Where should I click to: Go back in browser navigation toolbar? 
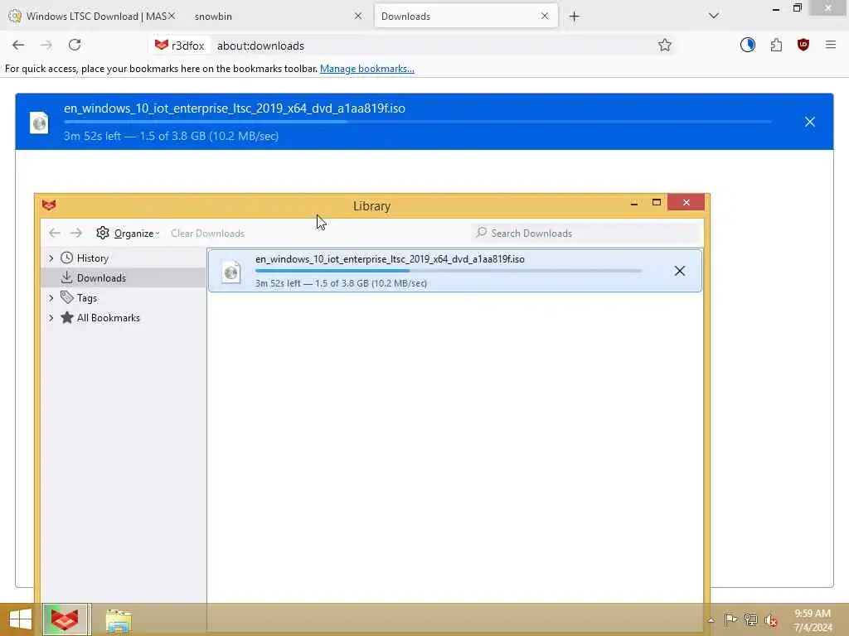pyautogui.click(x=18, y=45)
